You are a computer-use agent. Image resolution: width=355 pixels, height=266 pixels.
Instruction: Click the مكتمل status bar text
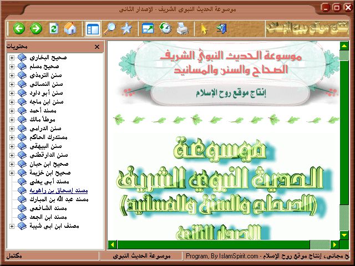click(x=14, y=256)
